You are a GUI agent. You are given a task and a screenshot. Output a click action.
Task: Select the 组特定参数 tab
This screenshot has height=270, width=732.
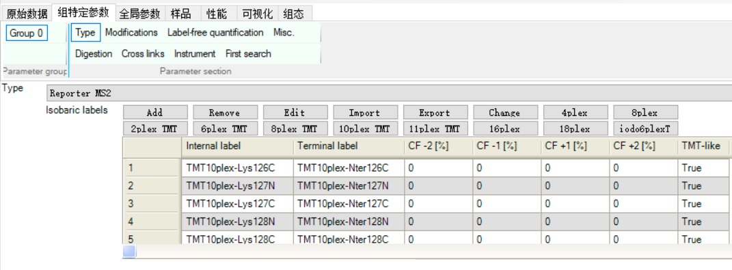83,12
